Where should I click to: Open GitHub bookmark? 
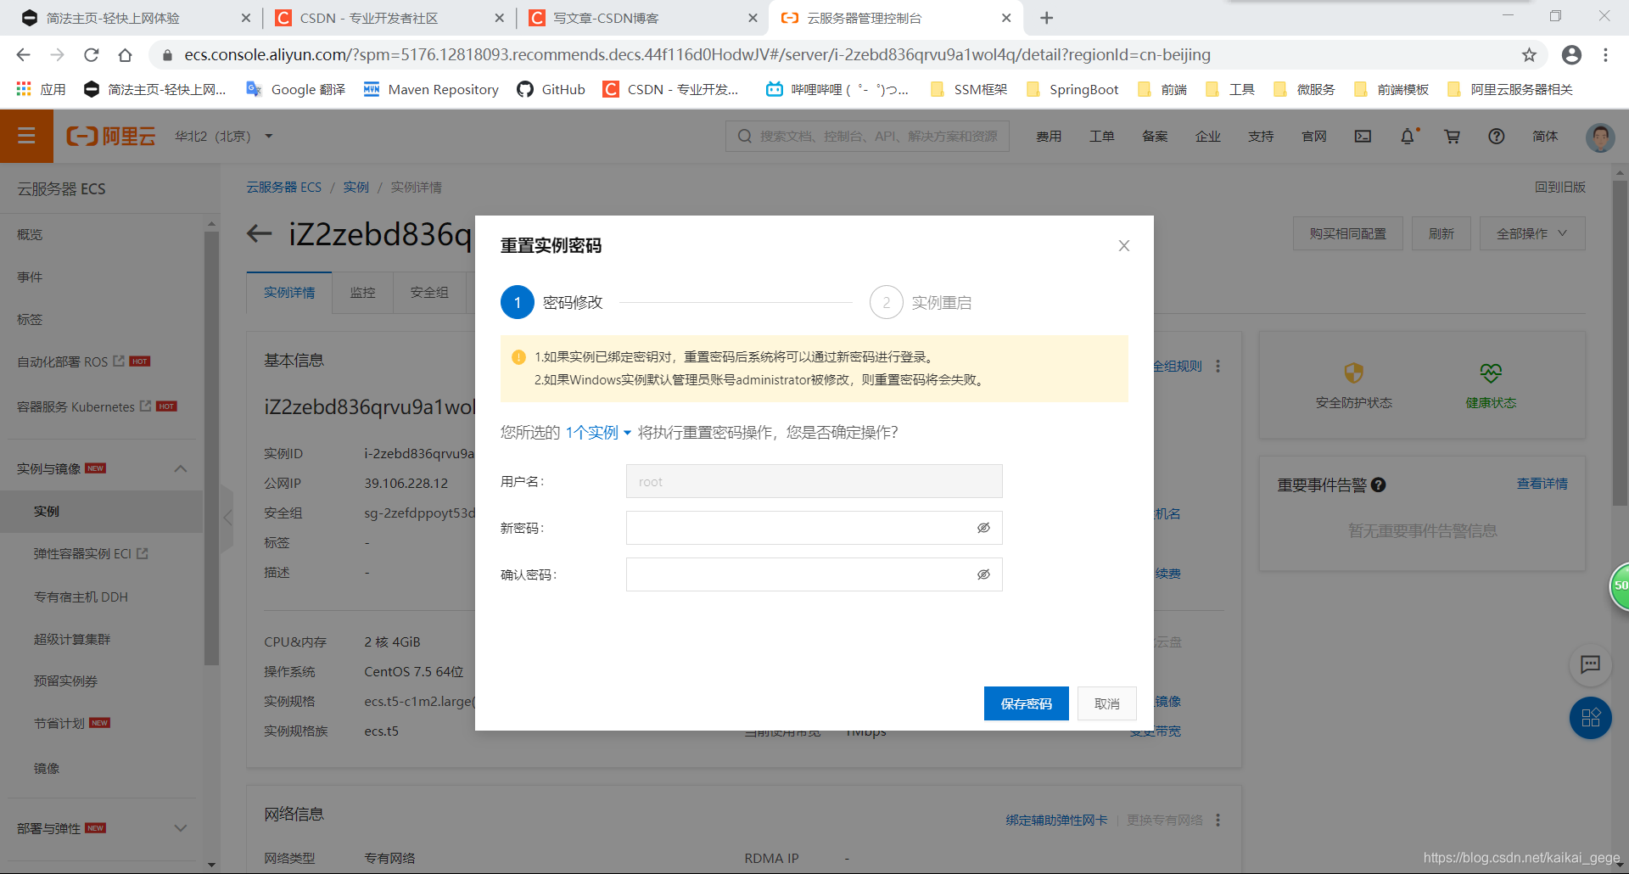coord(551,89)
